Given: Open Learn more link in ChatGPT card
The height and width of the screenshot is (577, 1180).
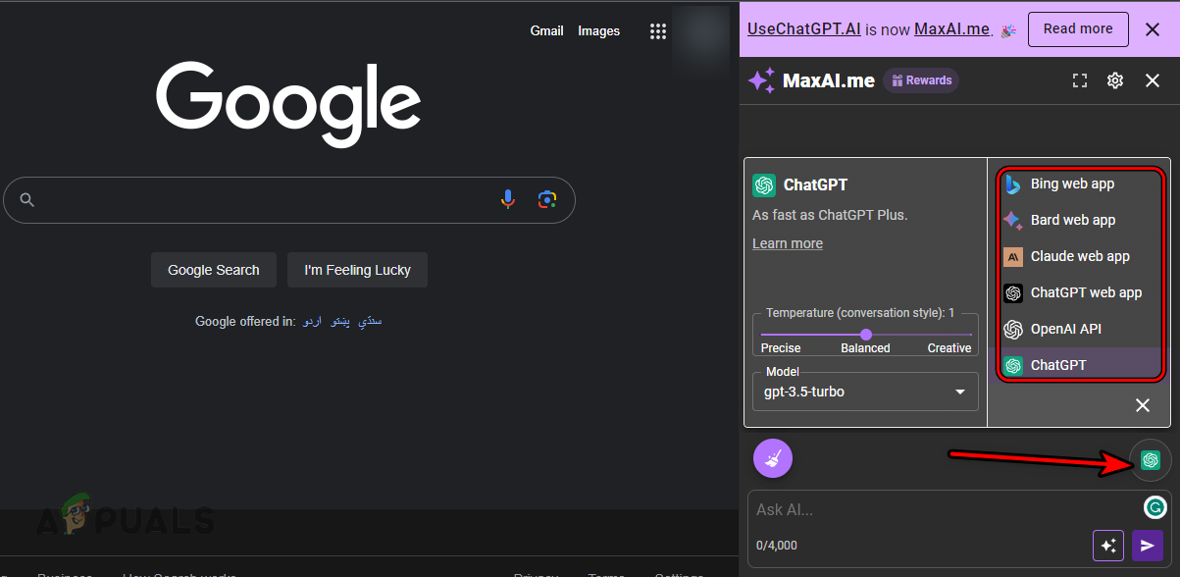Looking at the screenshot, I should (x=788, y=243).
